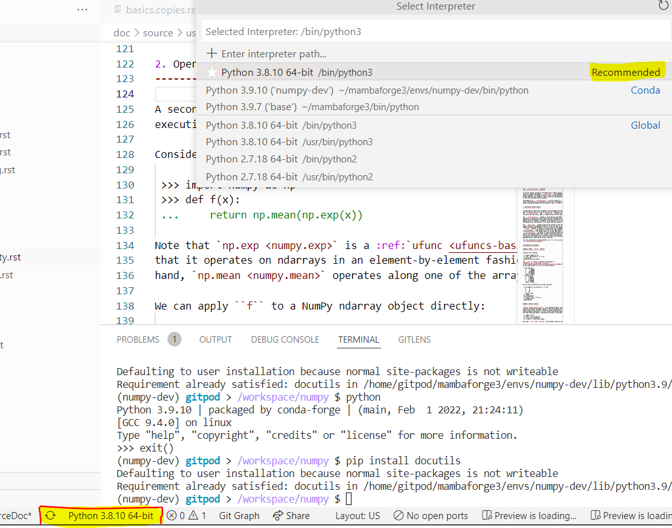This screenshot has height=528, width=672.
Task: Select recommended Python 3.8.10 /bin/python3
Action: pyautogui.click(x=434, y=72)
